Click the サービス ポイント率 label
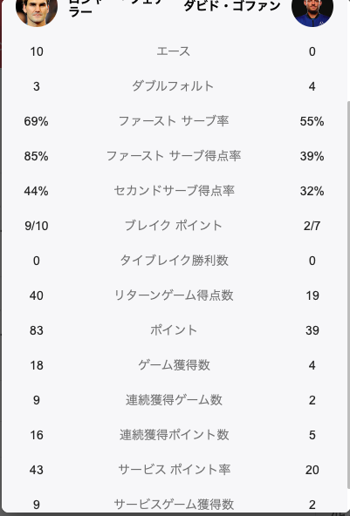This screenshot has width=350, height=516. coord(174,470)
